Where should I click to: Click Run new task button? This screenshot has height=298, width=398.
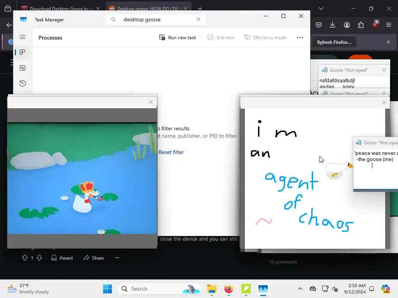(x=177, y=38)
